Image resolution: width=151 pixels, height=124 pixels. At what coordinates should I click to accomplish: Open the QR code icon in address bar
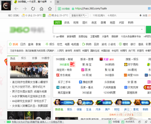click(x=149, y=9)
